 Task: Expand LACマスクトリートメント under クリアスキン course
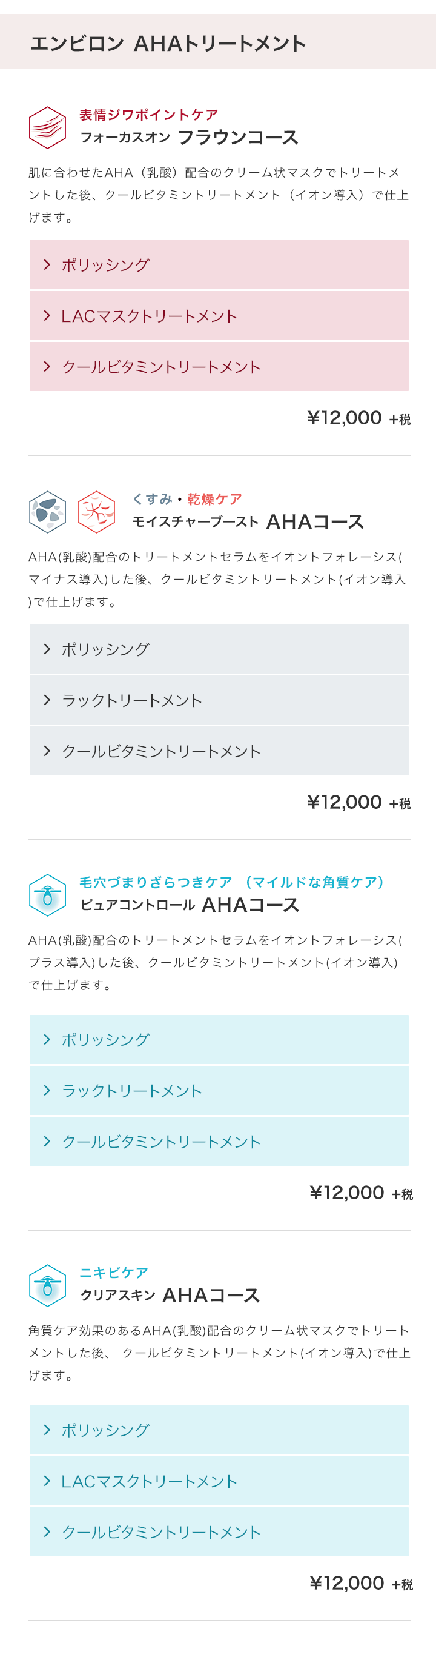219,1481
